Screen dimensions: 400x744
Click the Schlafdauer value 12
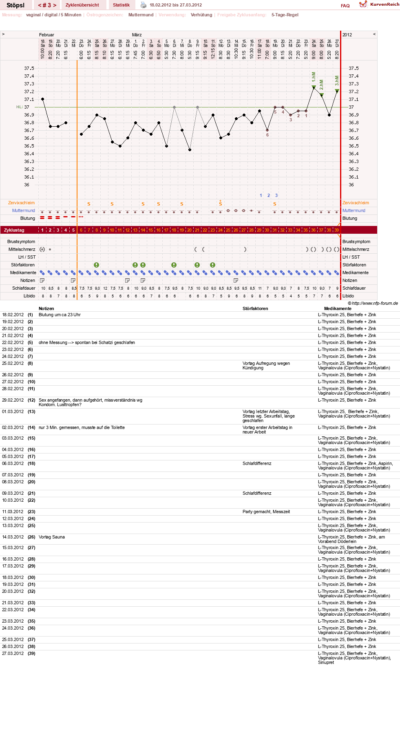[105, 288]
